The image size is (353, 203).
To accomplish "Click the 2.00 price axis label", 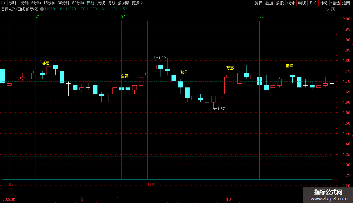I will click(x=346, y=19).
